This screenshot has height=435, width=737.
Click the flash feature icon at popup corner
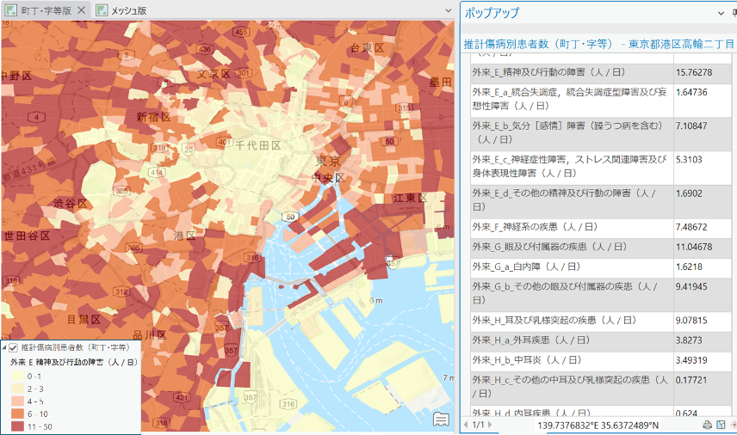click(733, 425)
